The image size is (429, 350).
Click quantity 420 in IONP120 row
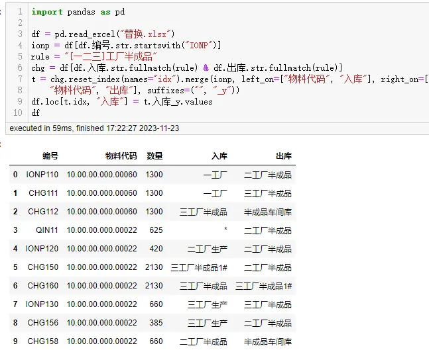pos(156,249)
